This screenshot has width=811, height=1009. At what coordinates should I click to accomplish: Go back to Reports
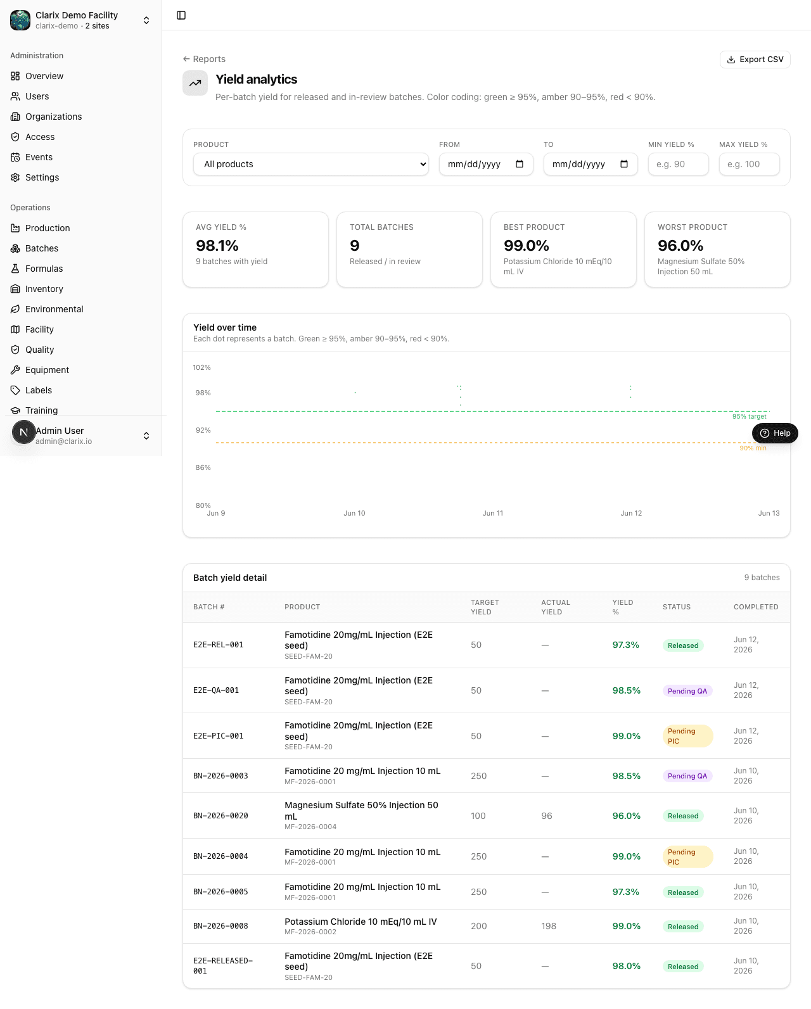204,59
